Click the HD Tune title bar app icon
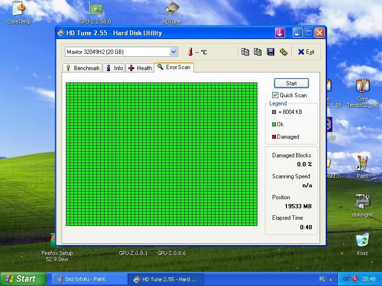Screen dimensions: 382x286 [x=61, y=33]
